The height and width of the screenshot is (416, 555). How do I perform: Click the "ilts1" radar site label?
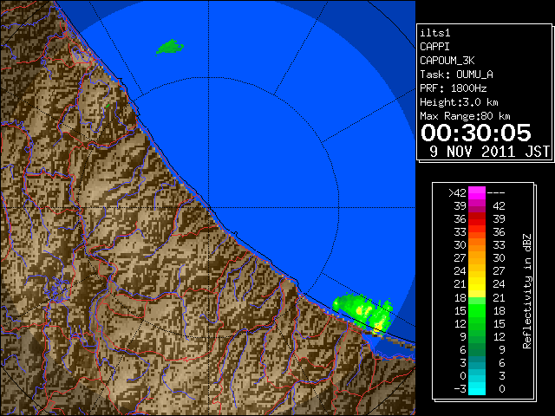(435, 33)
